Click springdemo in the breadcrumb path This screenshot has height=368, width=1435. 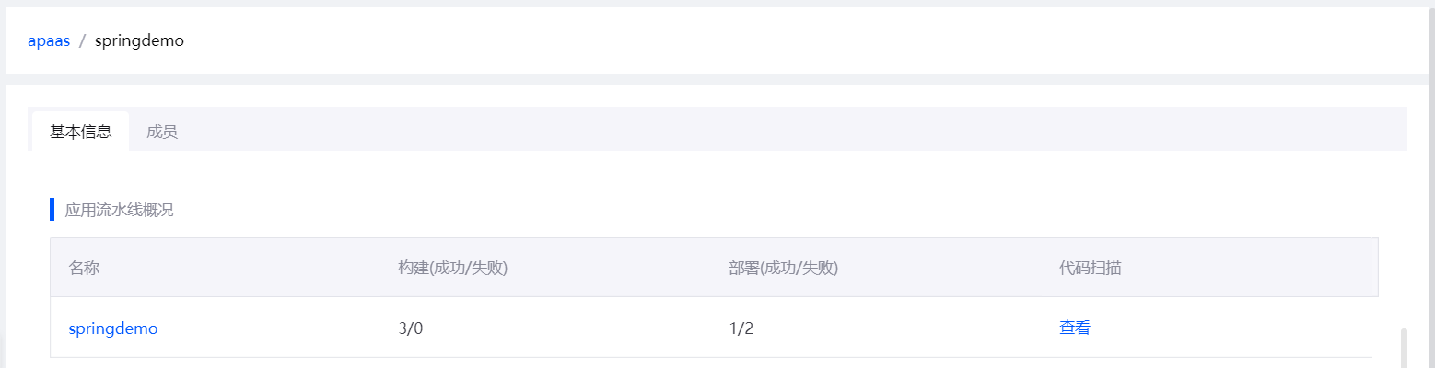[139, 41]
